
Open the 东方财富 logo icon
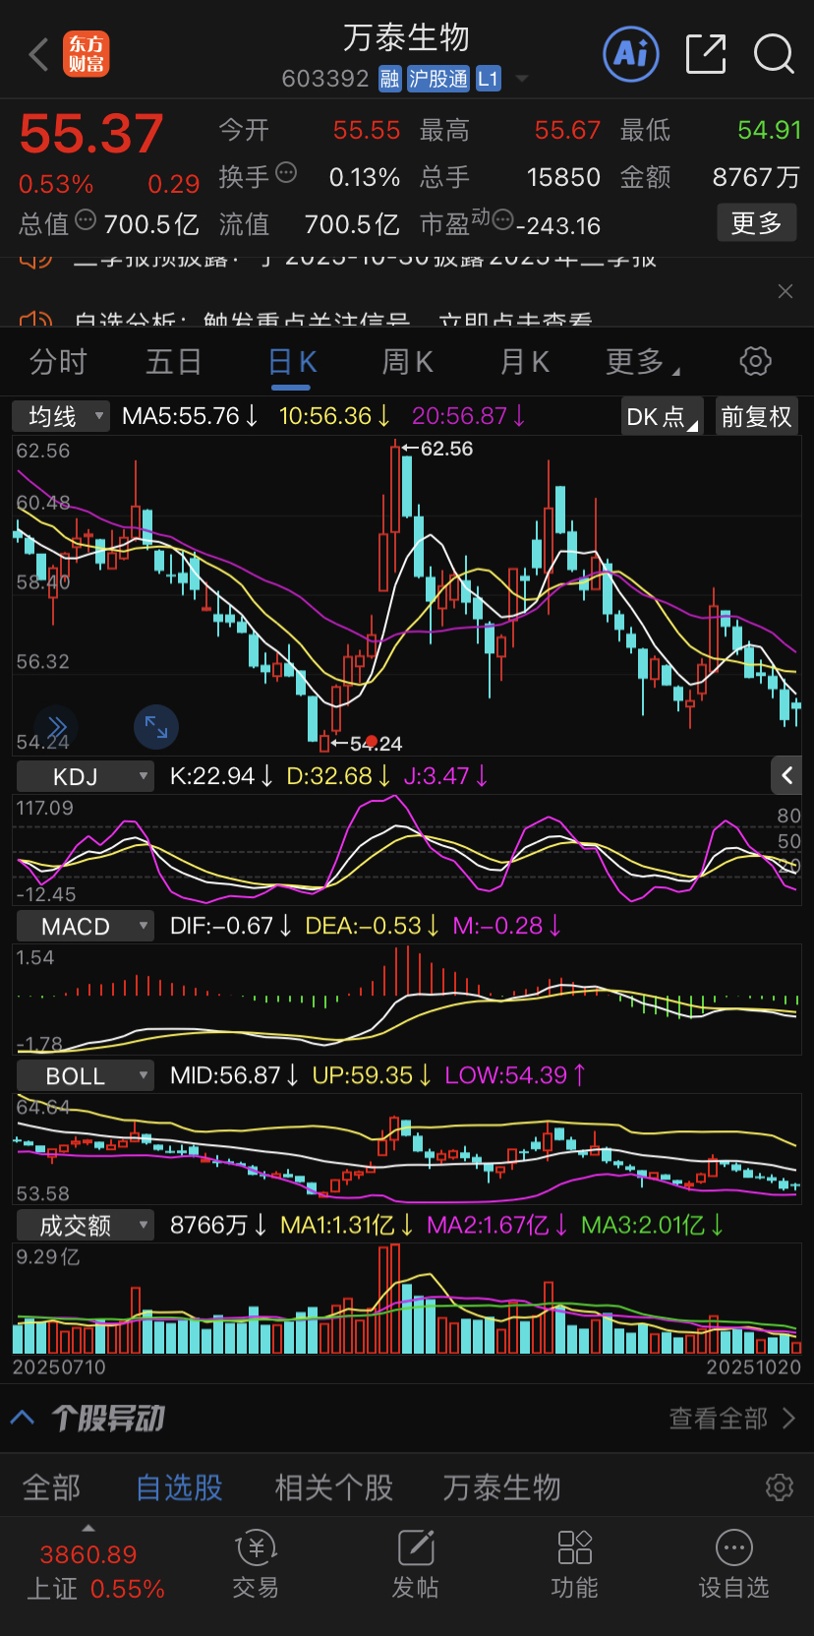[87, 54]
